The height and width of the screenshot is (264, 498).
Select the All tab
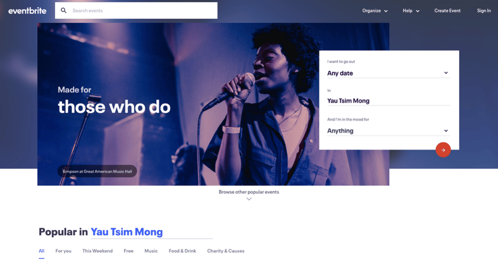click(41, 251)
